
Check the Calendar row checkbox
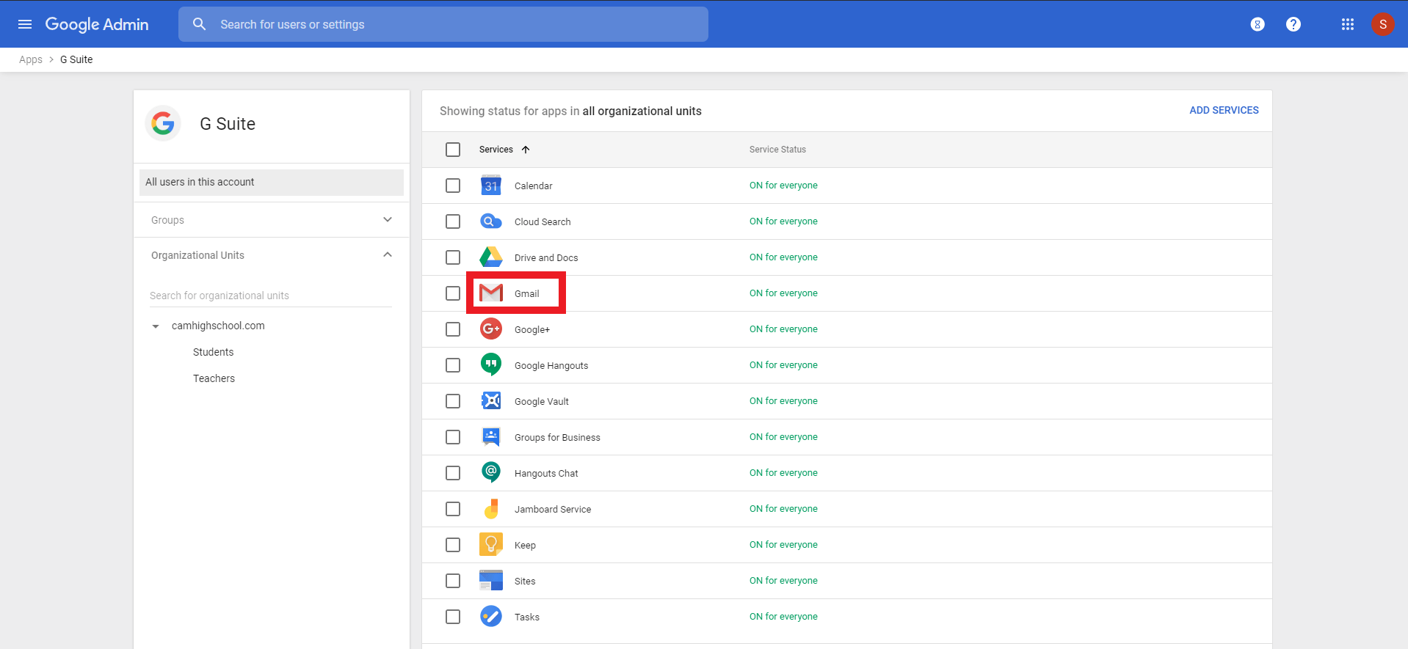pos(453,186)
